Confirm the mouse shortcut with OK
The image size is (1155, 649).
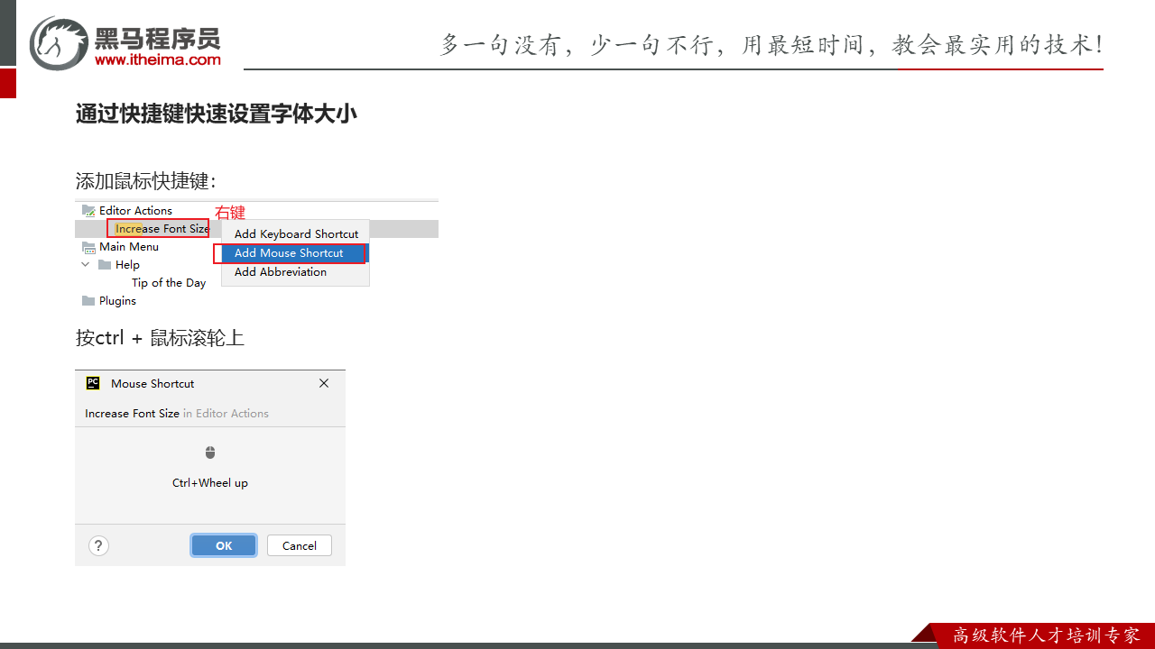(x=224, y=545)
